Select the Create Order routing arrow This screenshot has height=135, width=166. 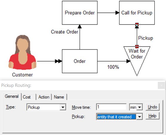tap(80, 37)
